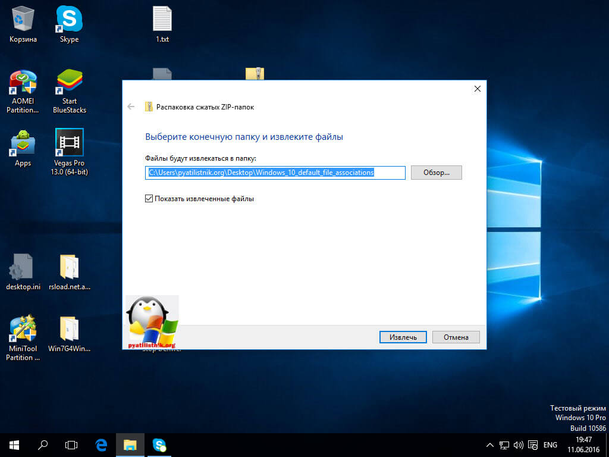Open the ENG language switcher
Viewport: 609px width, 457px height.
click(550, 445)
